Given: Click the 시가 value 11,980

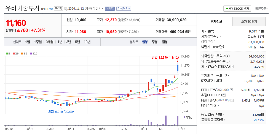Looking at the screenshot, I should (80, 32).
